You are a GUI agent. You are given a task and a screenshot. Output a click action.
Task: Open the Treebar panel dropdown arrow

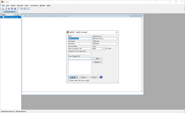(14, 15)
